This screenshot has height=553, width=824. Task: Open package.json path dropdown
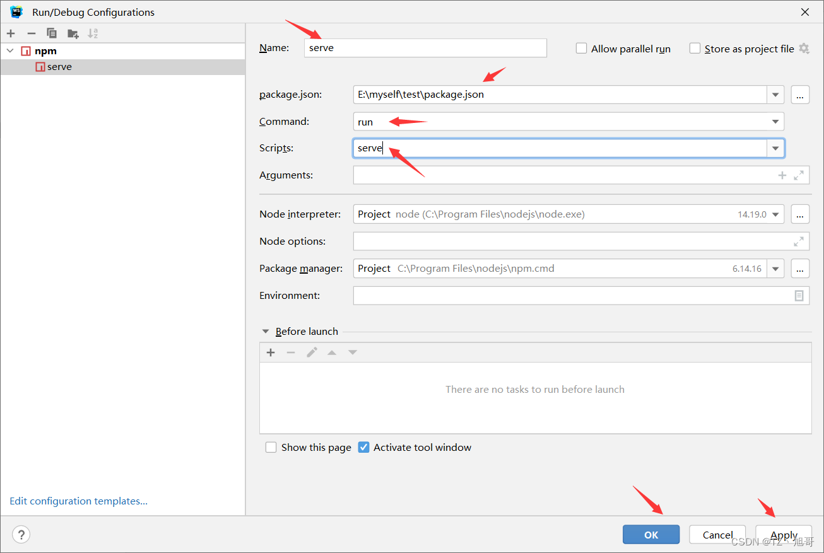click(x=775, y=95)
